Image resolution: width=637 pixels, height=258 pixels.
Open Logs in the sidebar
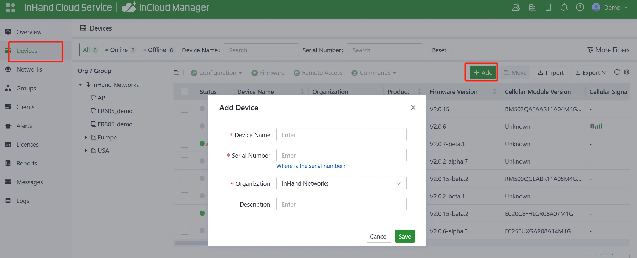pyautogui.click(x=23, y=201)
